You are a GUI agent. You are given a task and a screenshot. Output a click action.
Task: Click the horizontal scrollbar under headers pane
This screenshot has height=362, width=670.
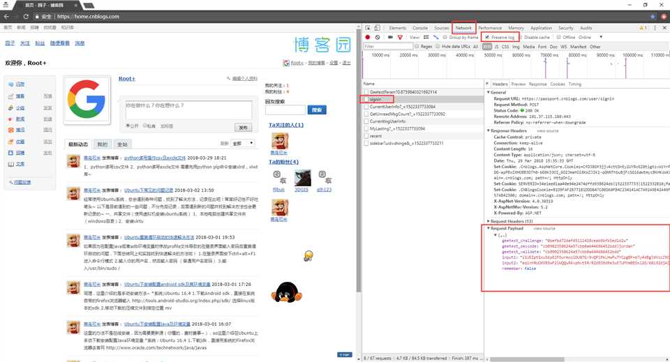point(527,359)
